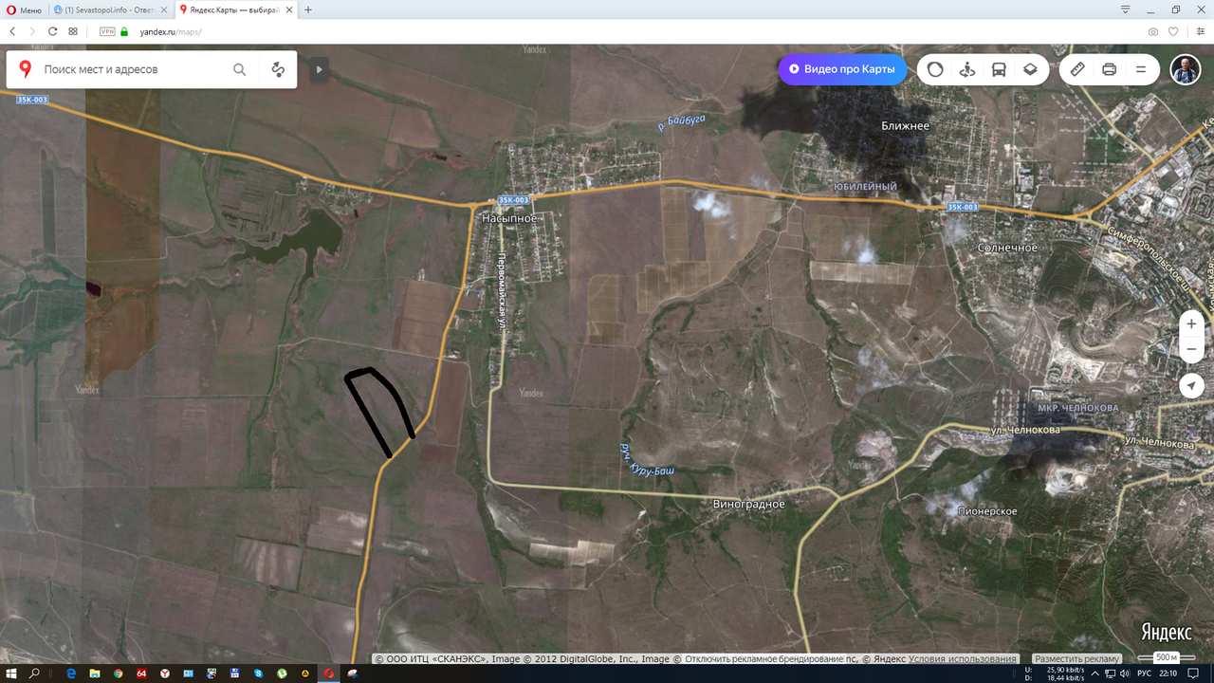Open Opera easy setup panel

coord(1201,31)
